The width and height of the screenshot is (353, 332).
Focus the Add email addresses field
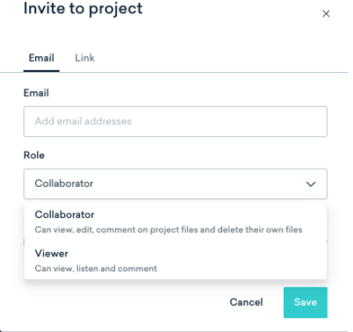coord(176,121)
